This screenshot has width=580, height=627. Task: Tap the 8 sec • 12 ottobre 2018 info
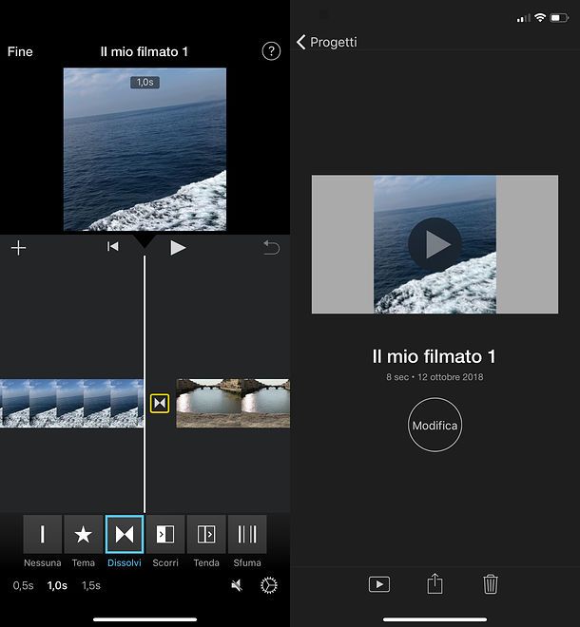point(435,377)
